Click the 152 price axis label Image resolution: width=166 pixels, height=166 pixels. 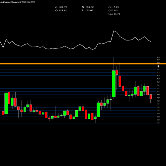[x=158, y=111]
